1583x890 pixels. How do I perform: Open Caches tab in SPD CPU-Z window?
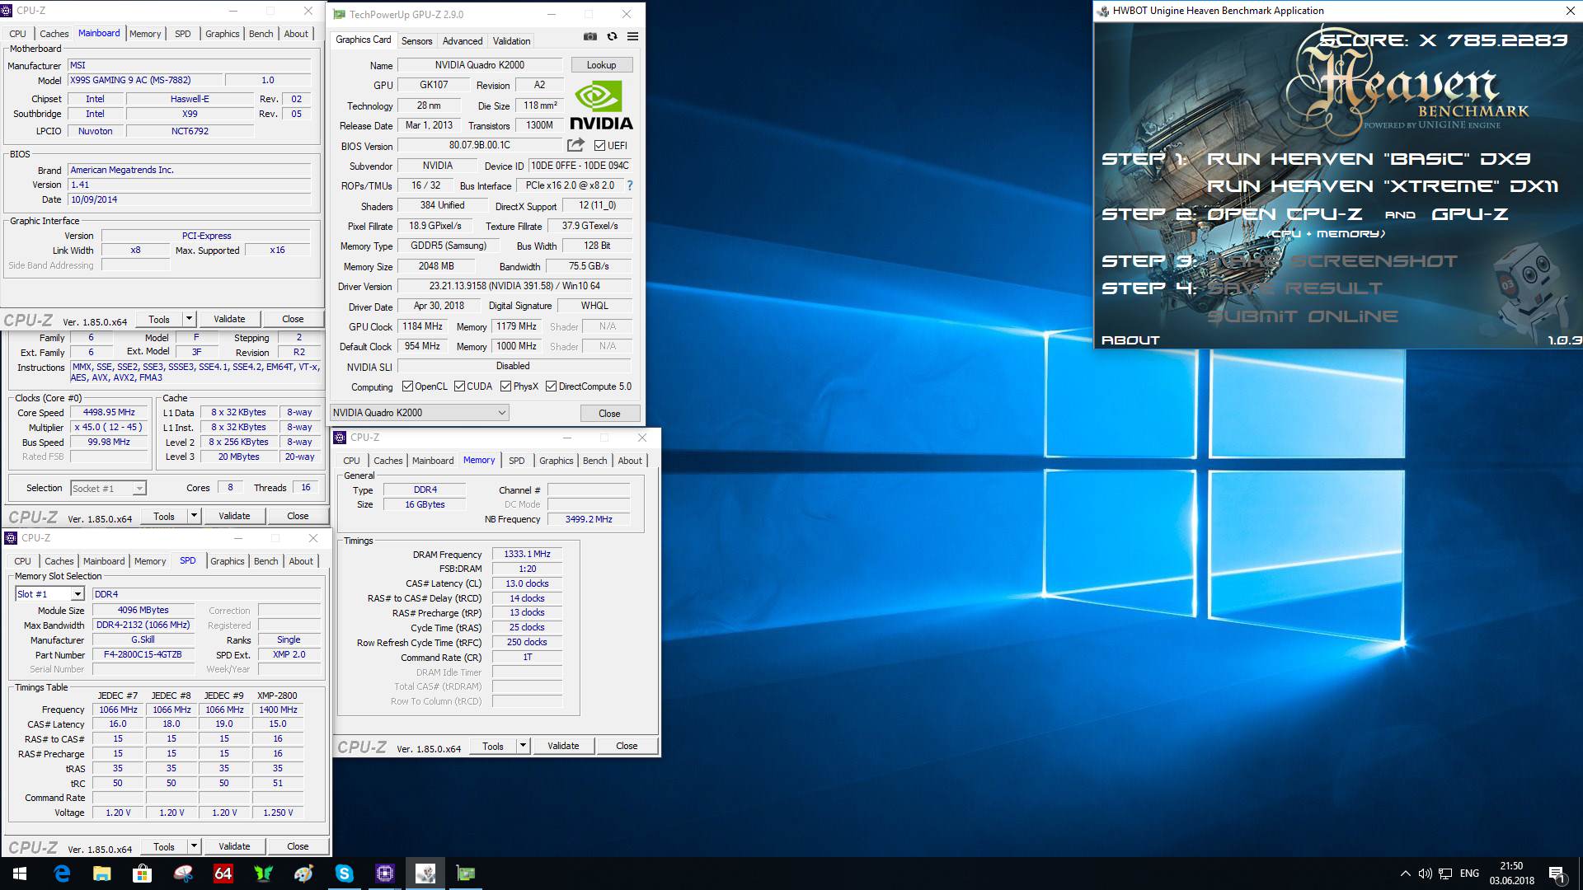tap(59, 561)
